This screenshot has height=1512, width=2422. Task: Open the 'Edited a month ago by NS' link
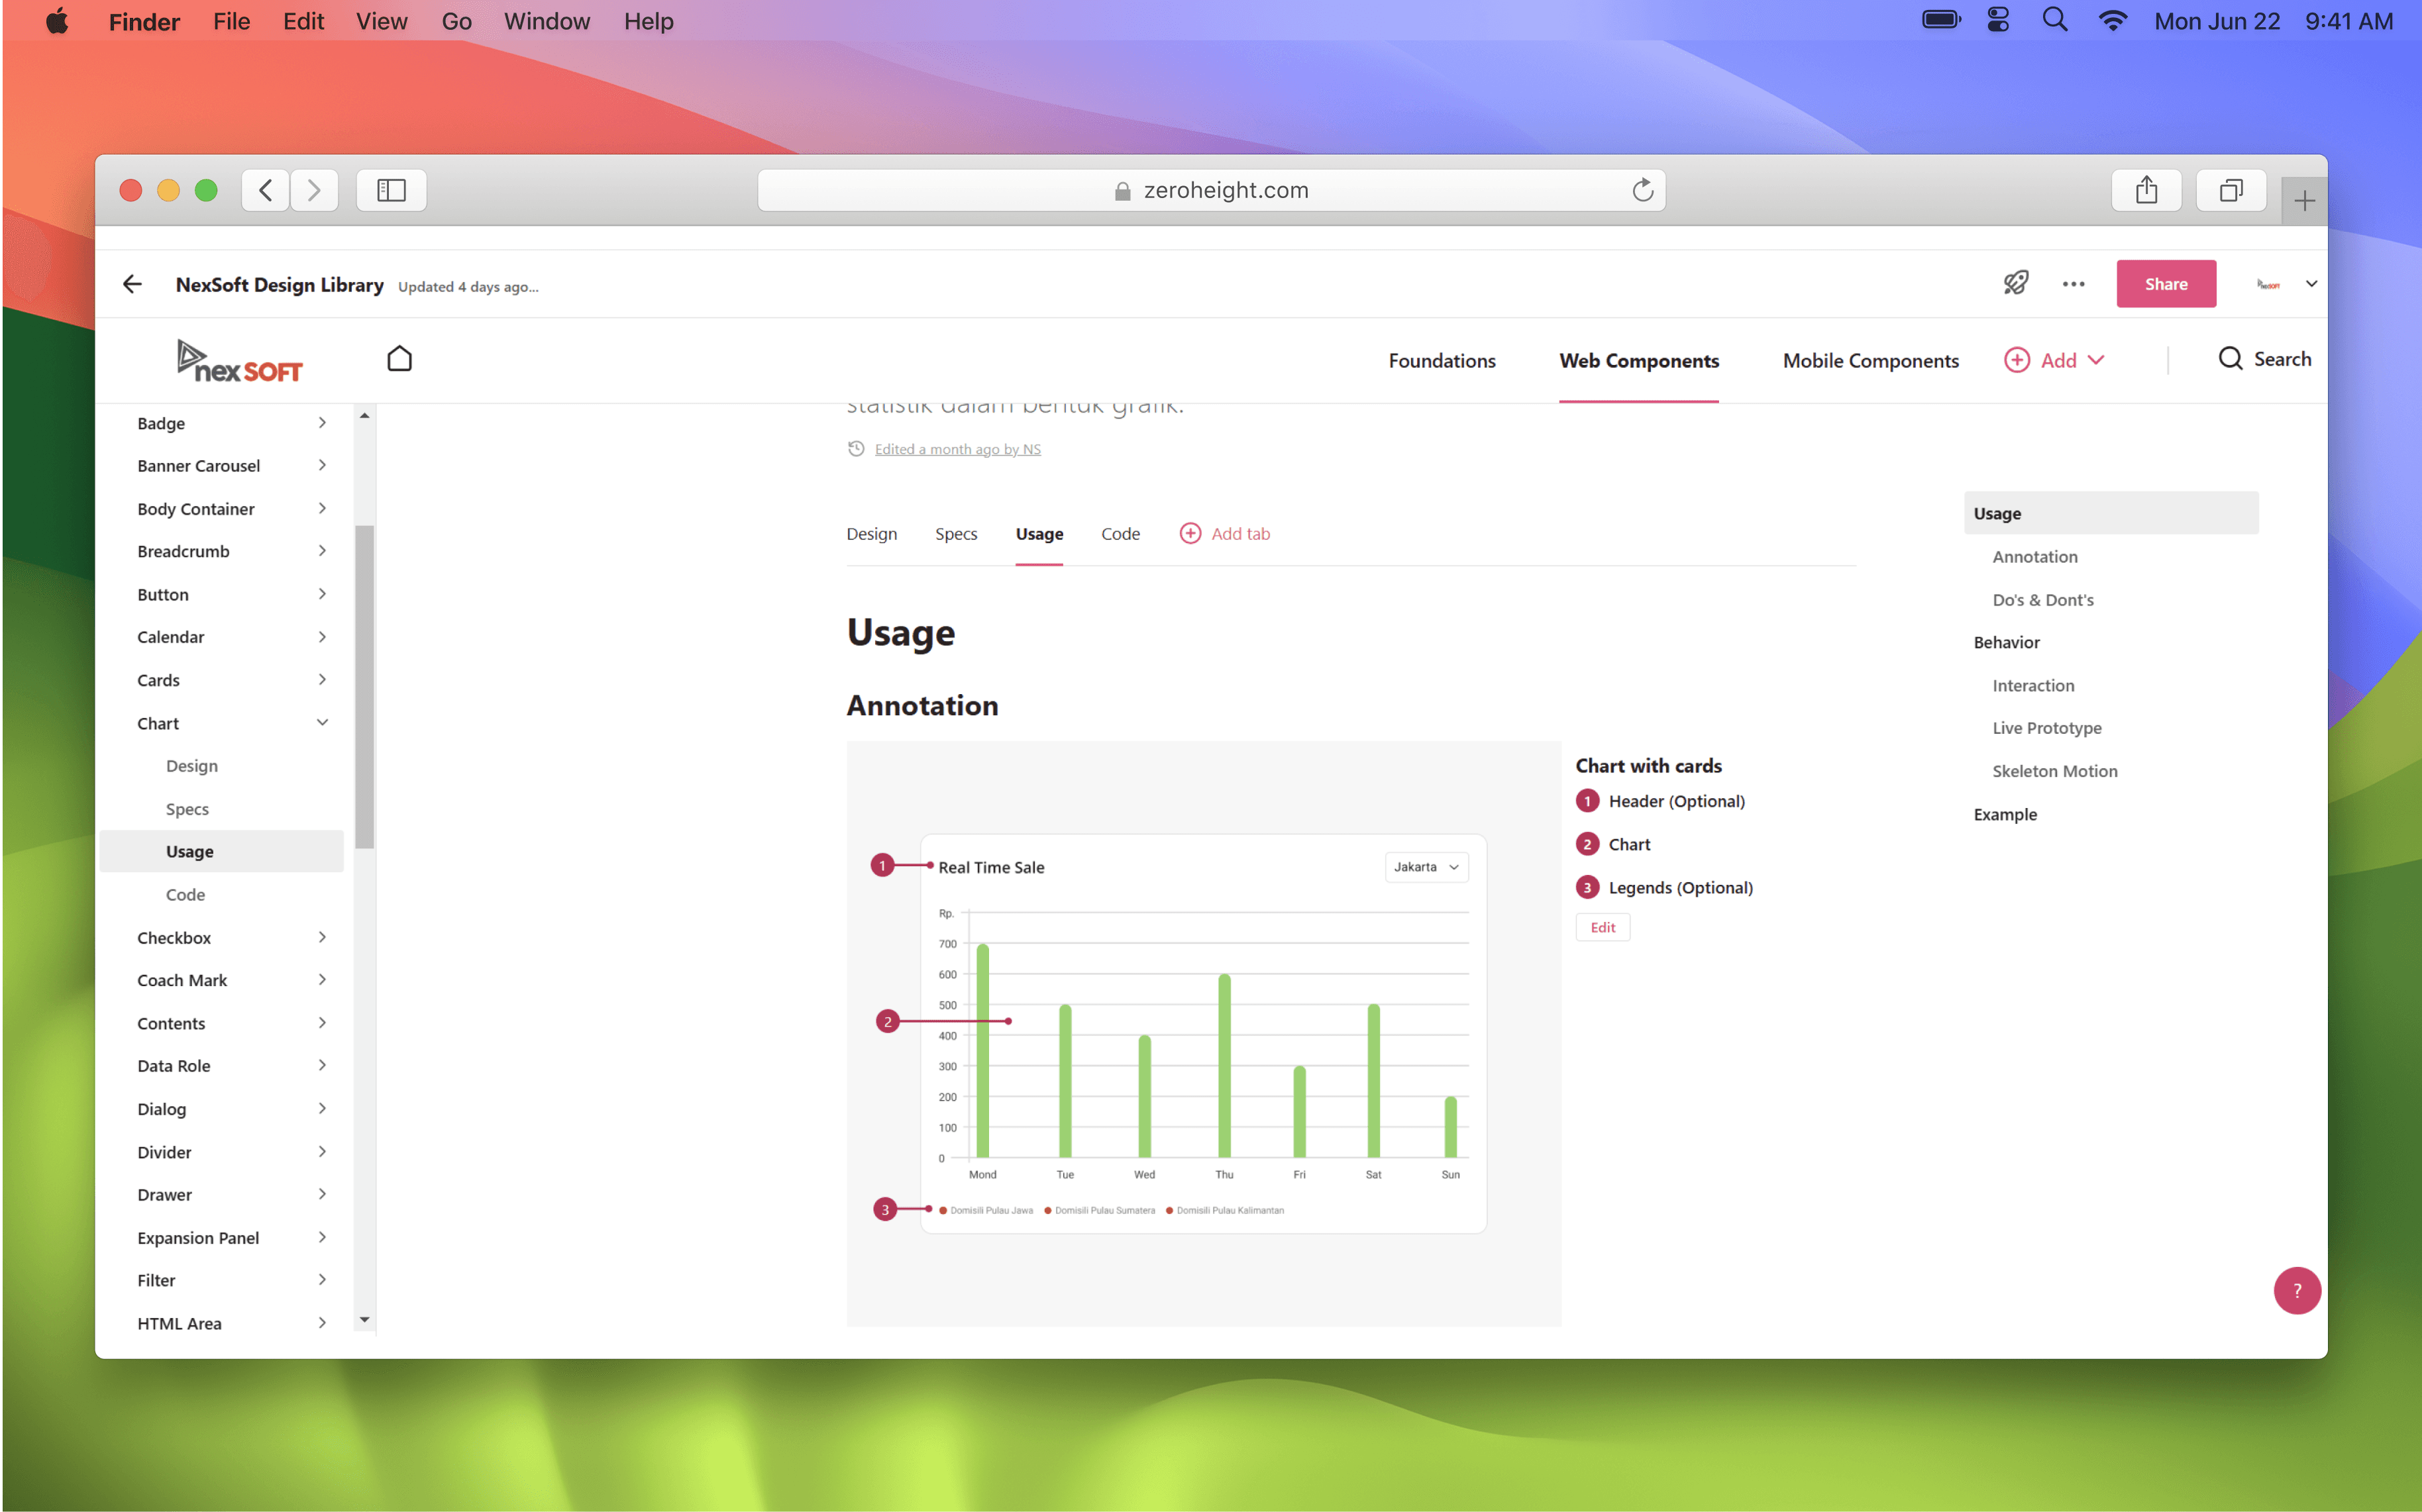click(957, 449)
